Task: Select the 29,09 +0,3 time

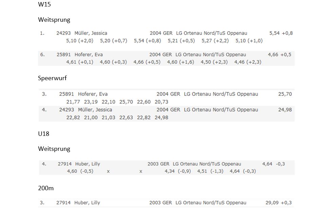Action: coord(278,203)
